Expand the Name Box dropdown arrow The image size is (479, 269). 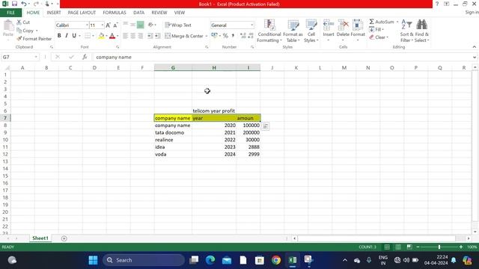[x=36, y=57]
